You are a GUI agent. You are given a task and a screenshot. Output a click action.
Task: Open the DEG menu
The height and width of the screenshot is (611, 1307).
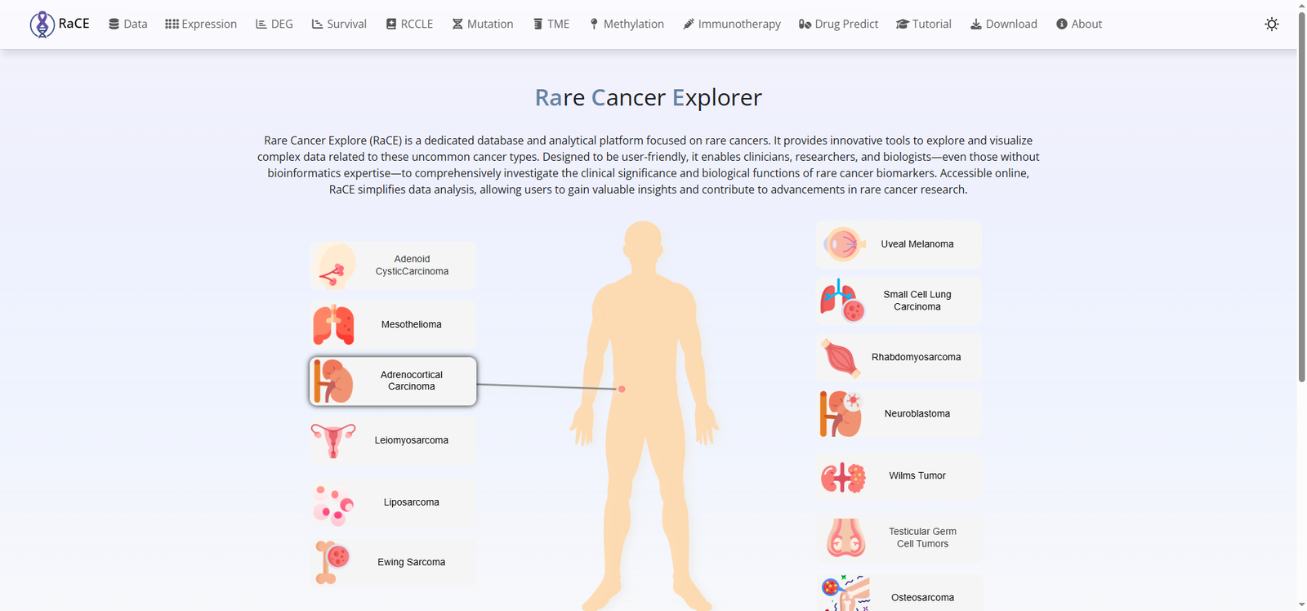pos(274,25)
